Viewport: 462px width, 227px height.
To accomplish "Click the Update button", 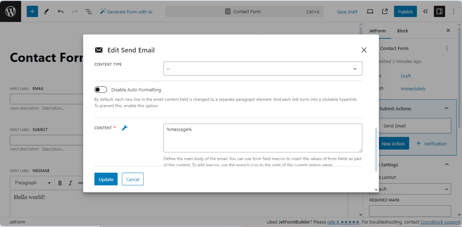I will click(105, 179).
